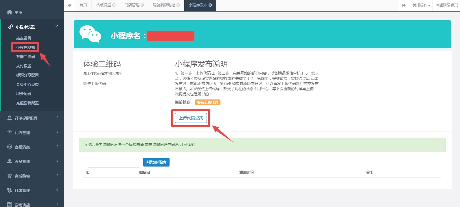Click the user icon for 会员管理
This screenshot has width=460, height=207.
coord(10,161)
